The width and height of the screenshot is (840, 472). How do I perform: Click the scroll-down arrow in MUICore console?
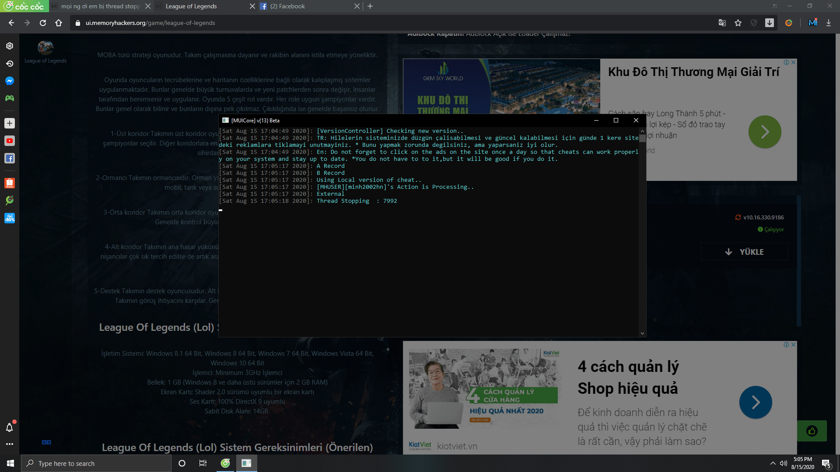[642, 333]
